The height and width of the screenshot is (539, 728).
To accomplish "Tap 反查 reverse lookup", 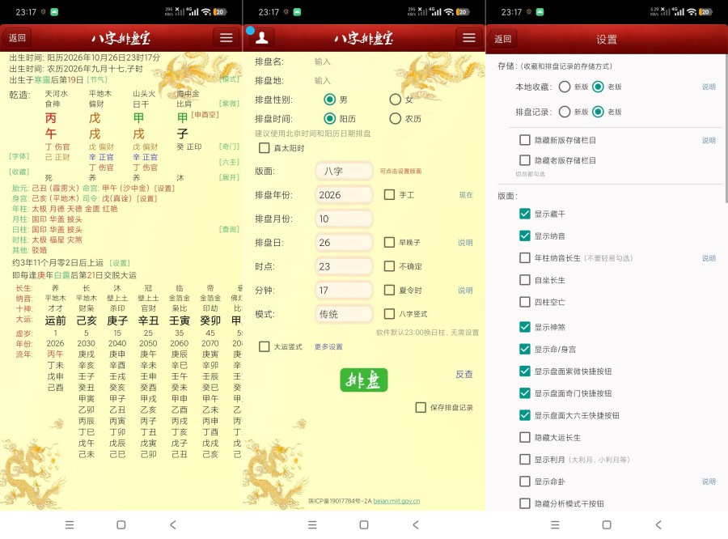I will (464, 374).
